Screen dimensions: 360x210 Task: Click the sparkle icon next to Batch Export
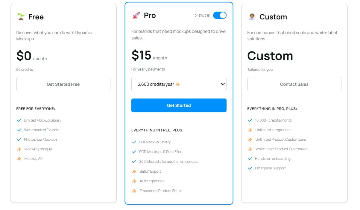click(134, 171)
